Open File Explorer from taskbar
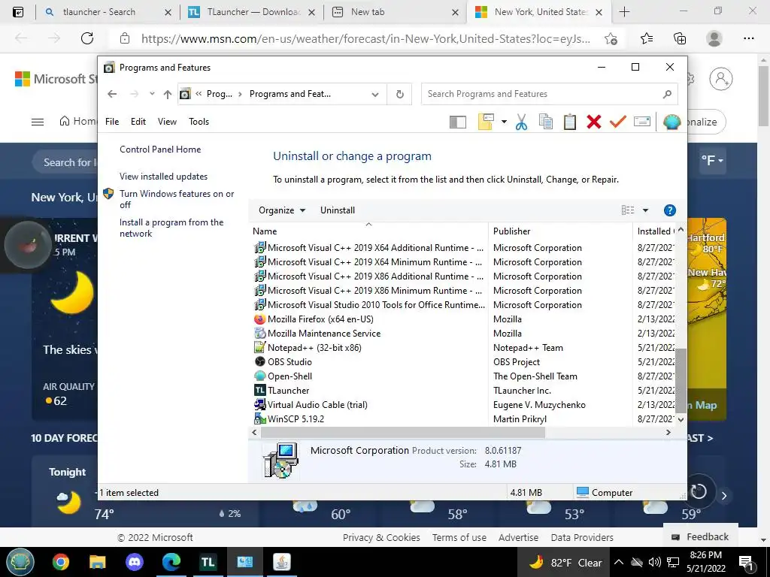Image resolution: width=770 pixels, height=577 pixels. 98,562
